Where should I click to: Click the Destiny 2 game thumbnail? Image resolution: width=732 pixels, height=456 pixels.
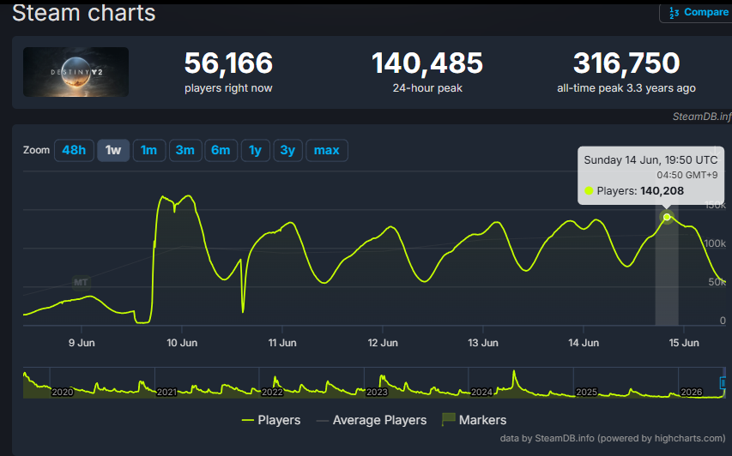click(x=76, y=72)
